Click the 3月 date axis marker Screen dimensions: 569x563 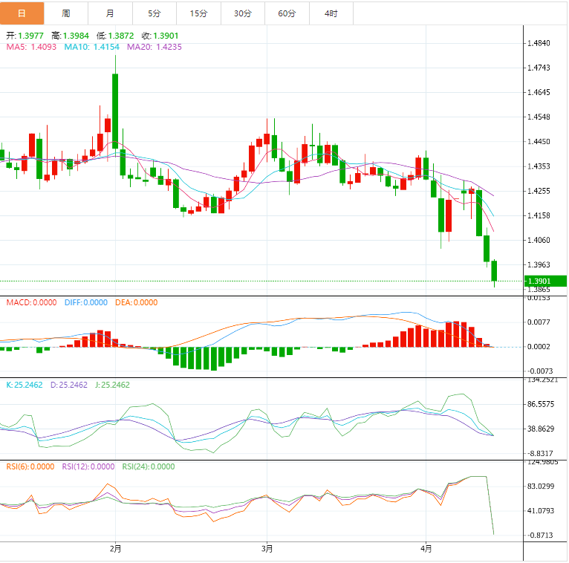pyautogui.click(x=267, y=549)
